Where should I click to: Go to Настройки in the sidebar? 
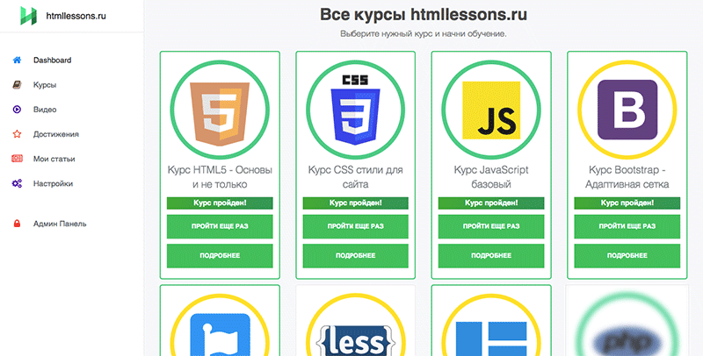pyautogui.click(x=53, y=183)
